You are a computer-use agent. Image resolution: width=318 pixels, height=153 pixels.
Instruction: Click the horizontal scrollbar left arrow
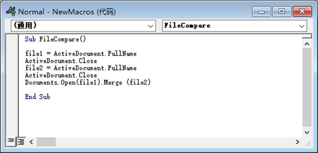31,141
